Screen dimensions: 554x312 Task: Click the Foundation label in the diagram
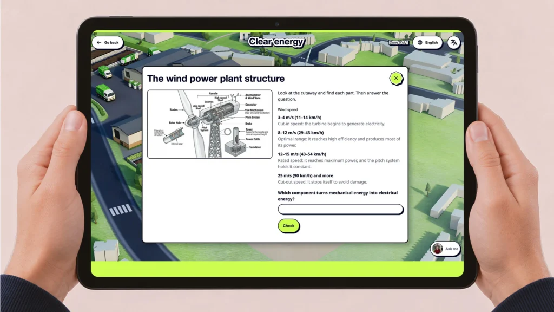coord(254,147)
